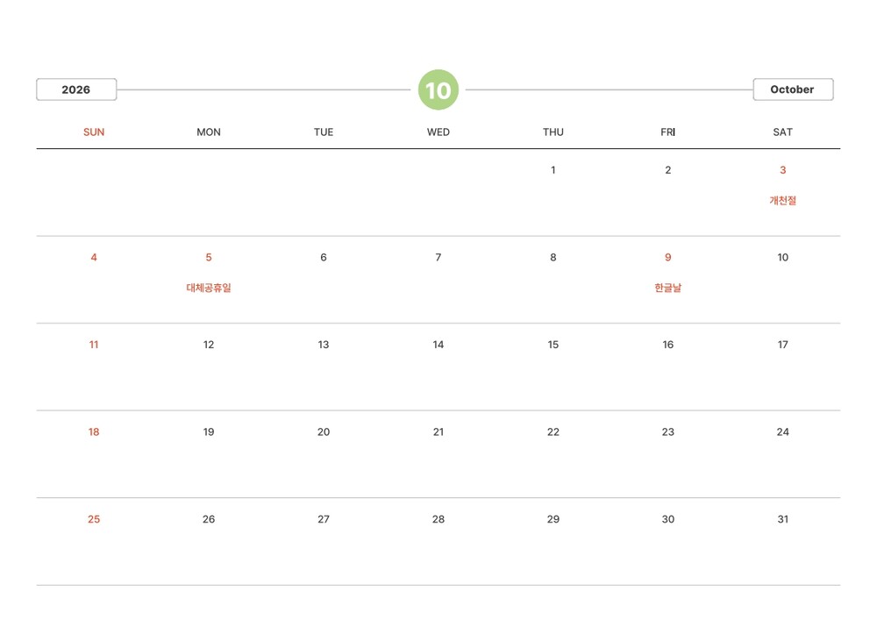Image resolution: width=877 pixels, height=620 pixels.
Task: Select the SUN column header
Action: click(x=94, y=132)
